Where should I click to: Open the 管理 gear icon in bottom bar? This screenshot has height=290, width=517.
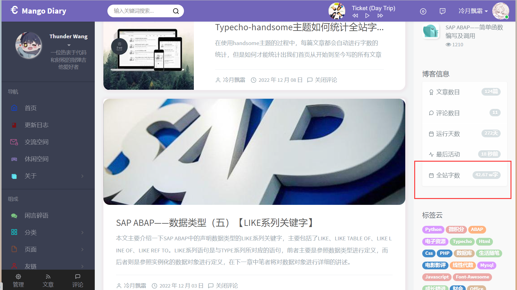(x=18, y=276)
